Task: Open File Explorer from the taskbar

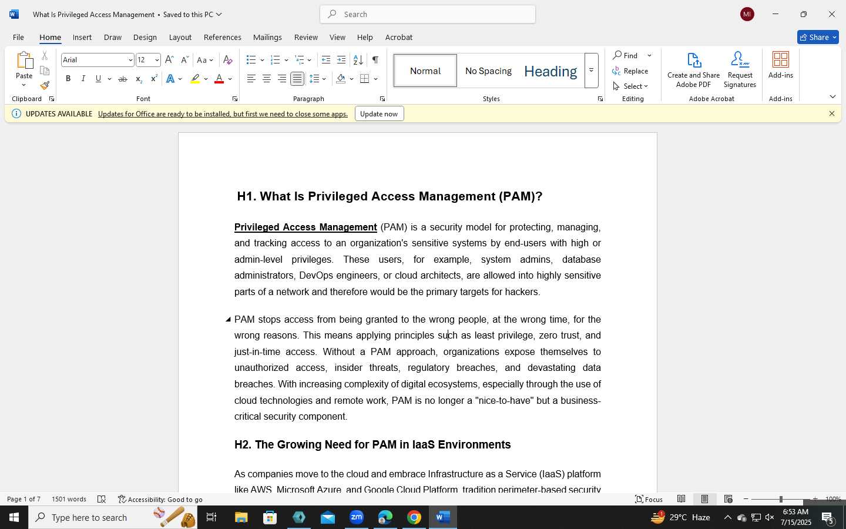Action: [241, 517]
